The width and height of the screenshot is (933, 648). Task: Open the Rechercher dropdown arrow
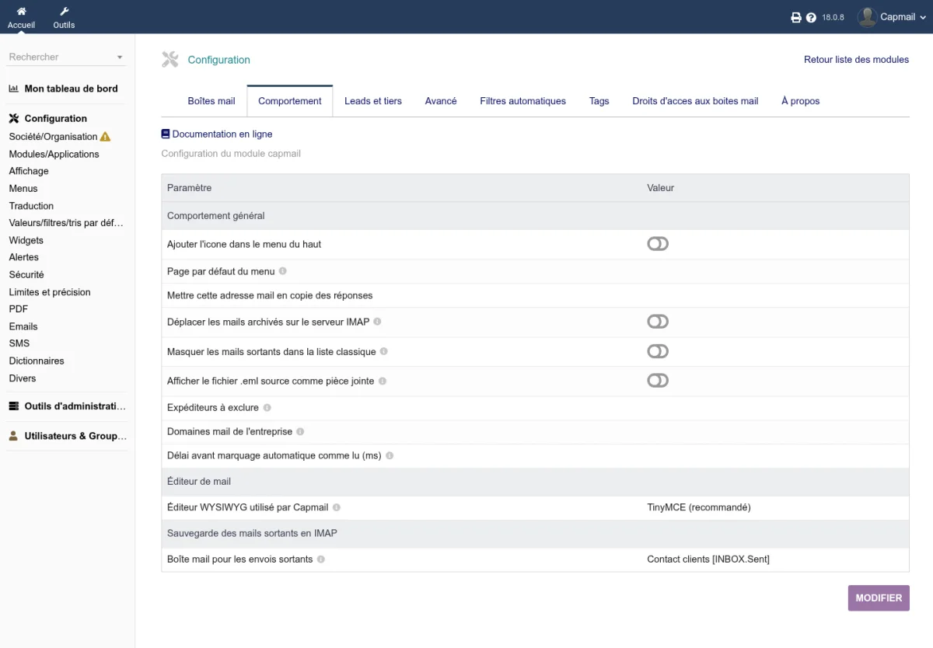(x=120, y=57)
